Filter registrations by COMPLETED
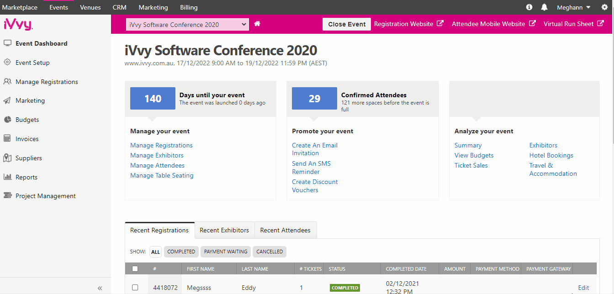 pyautogui.click(x=181, y=252)
